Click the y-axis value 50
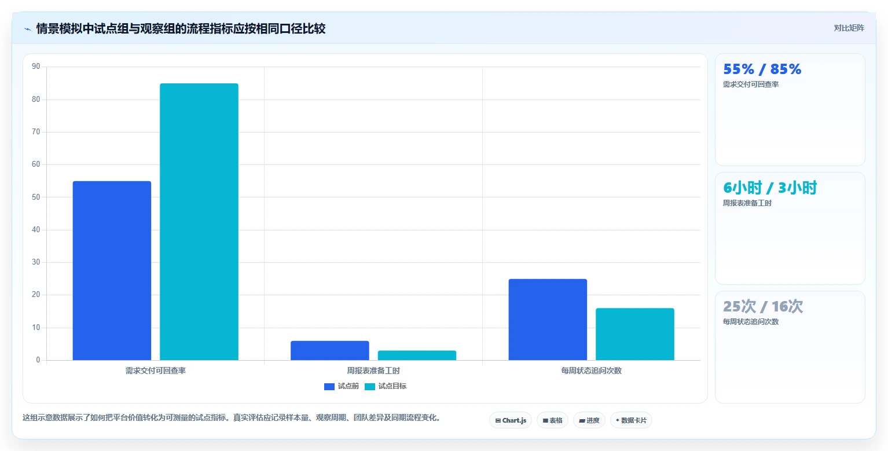Viewport: 888px width, 451px height. pos(36,197)
